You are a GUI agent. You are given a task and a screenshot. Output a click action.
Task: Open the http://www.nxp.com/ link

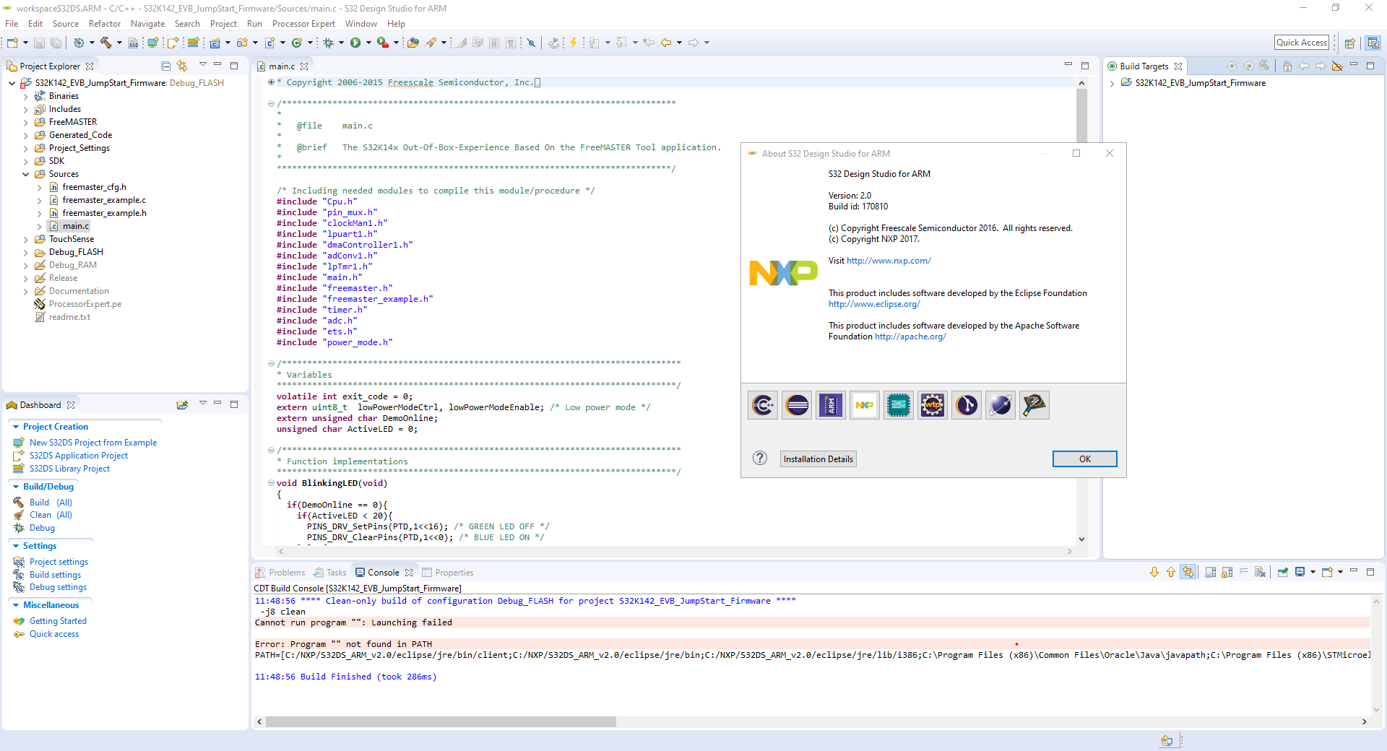(x=889, y=261)
